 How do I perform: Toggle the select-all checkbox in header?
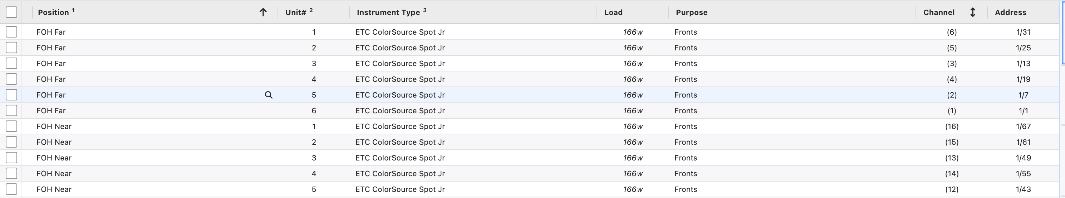coord(11,13)
